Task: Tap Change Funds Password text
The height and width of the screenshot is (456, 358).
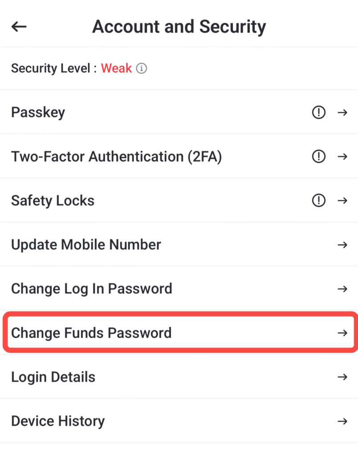Action: click(x=91, y=333)
